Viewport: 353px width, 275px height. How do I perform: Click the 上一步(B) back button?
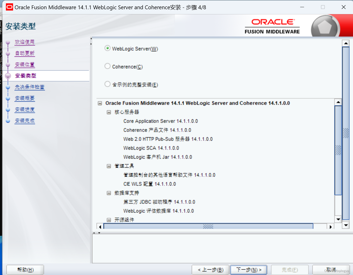click(x=210, y=270)
